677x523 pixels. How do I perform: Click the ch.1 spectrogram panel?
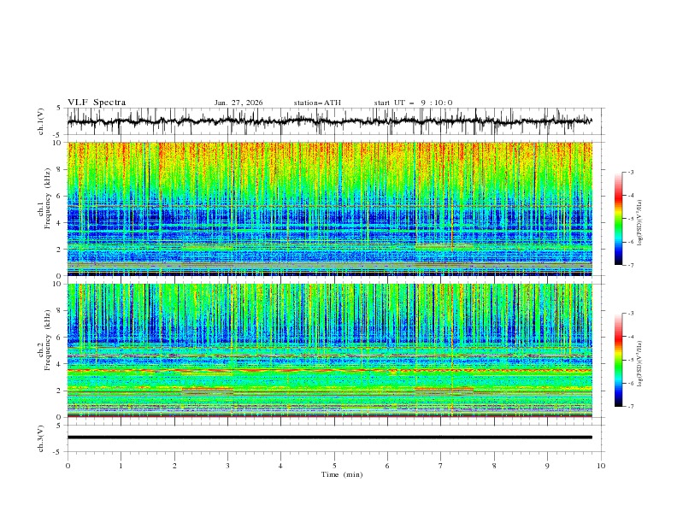[x=329, y=209]
